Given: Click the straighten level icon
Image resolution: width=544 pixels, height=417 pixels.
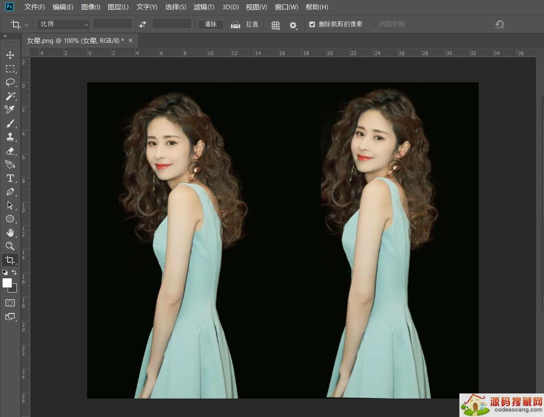Looking at the screenshot, I should pyautogui.click(x=235, y=24).
